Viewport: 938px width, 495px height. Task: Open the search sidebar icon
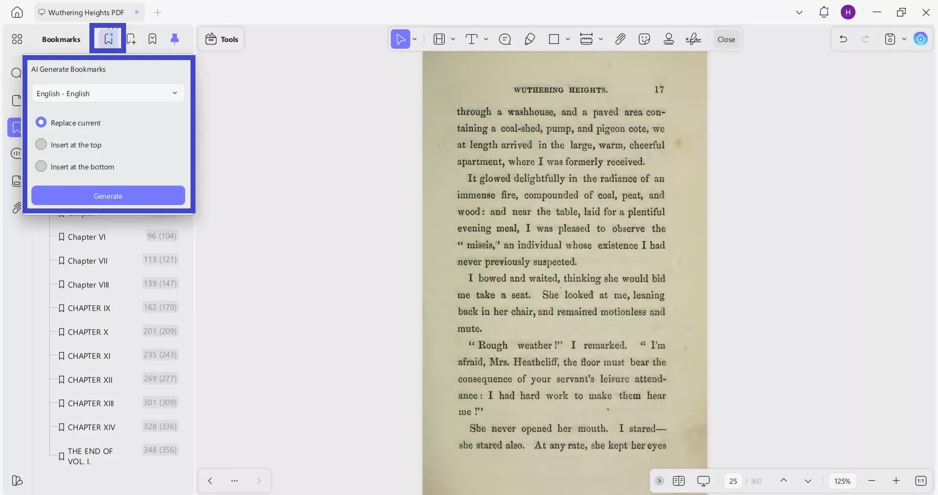click(x=17, y=73)
